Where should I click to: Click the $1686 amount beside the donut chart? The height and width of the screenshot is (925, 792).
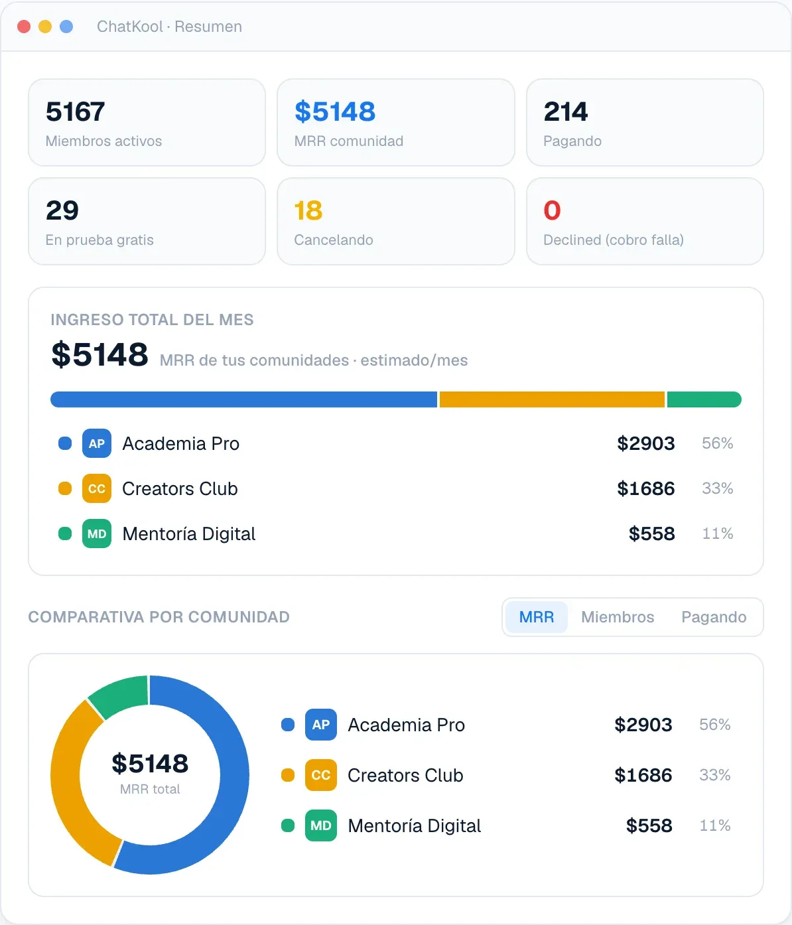click(643, 775)
